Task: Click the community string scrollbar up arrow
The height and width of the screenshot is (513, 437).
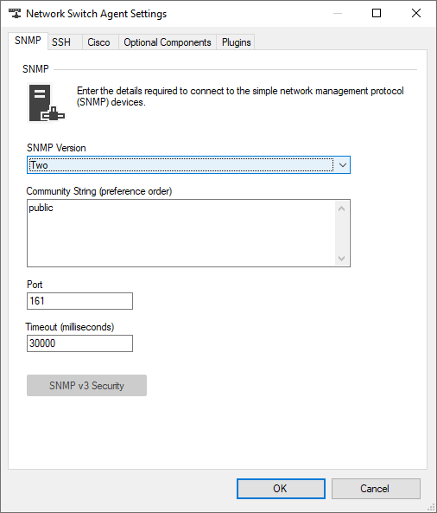Action: (x=342, y=208)
